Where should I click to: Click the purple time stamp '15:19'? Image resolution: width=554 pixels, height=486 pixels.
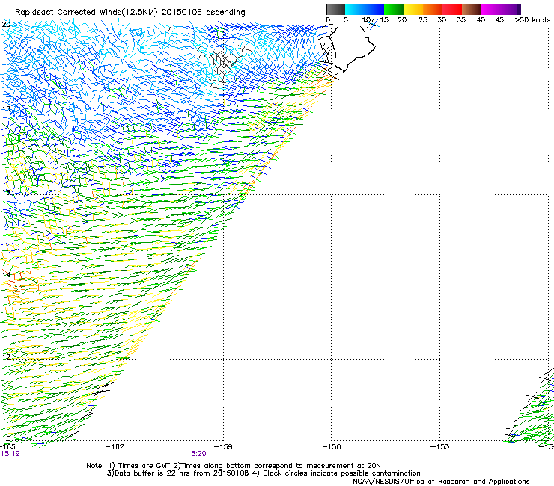click(x=10, y=454)
